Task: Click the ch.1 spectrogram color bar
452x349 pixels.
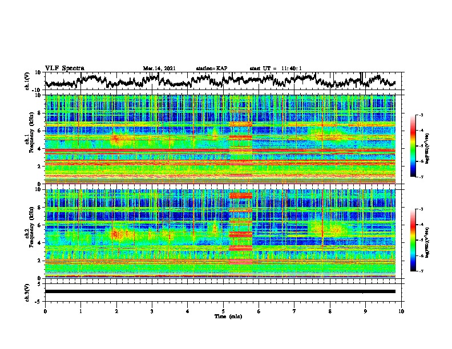Action: 413,146
